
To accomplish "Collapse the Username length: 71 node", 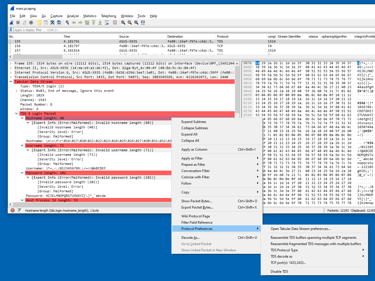I will pyautogui.click(x=22, y=145).
